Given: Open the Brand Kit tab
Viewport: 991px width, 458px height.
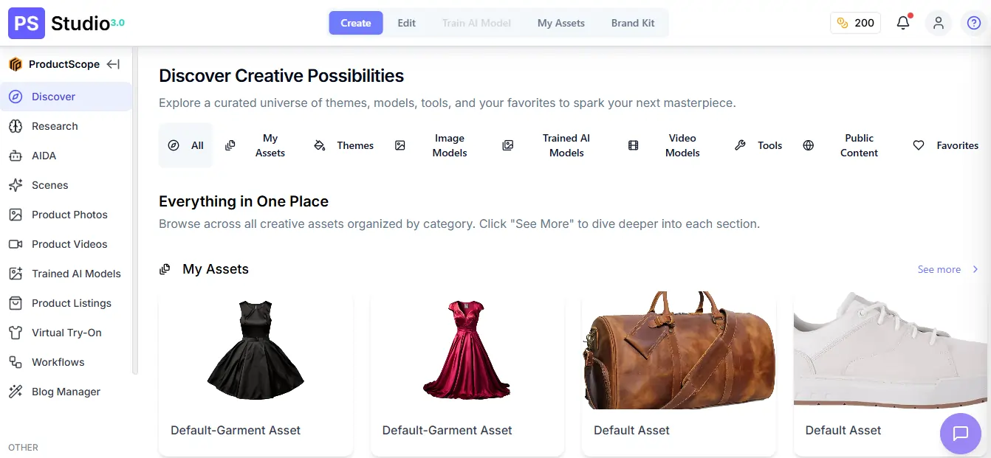Looking at the screenshot, I should (x=632, y=23).
